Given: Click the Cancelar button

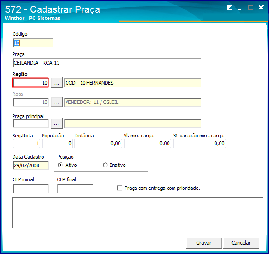Looking at the screenshot, I should click(241, 243).
